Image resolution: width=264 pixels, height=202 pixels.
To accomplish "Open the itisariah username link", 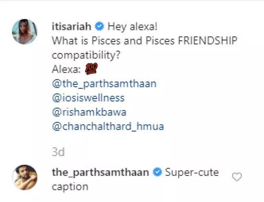I will (72, 27).
